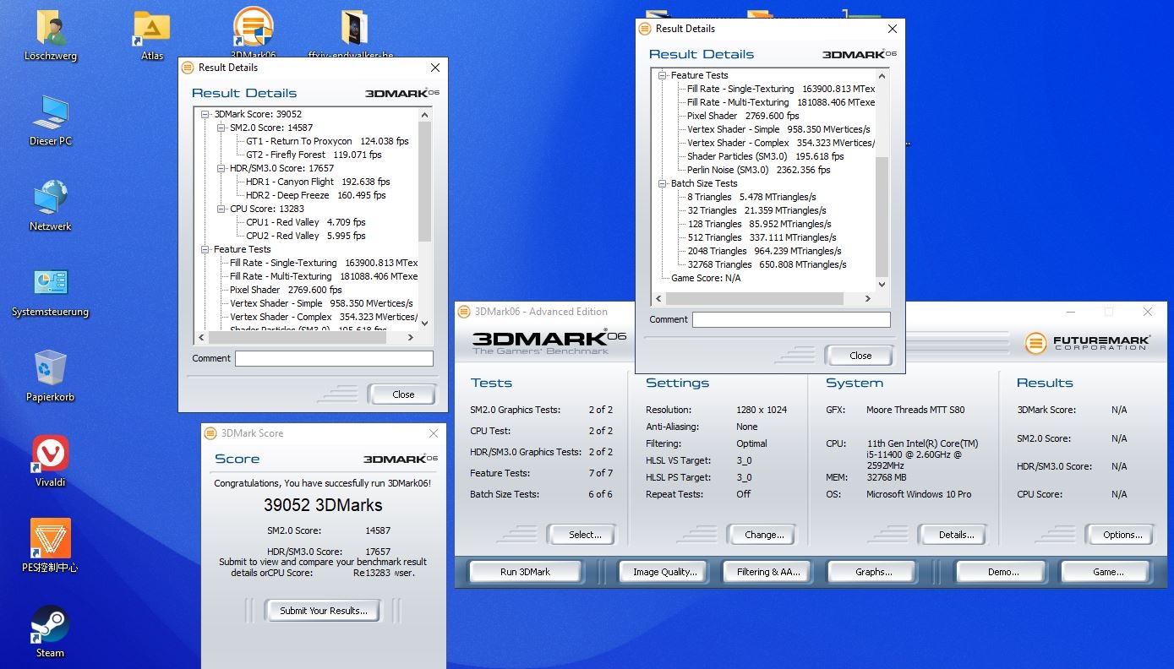1174x669 pixels.
Task: Select the 2048 Triangles batch row
Action: 765,251
